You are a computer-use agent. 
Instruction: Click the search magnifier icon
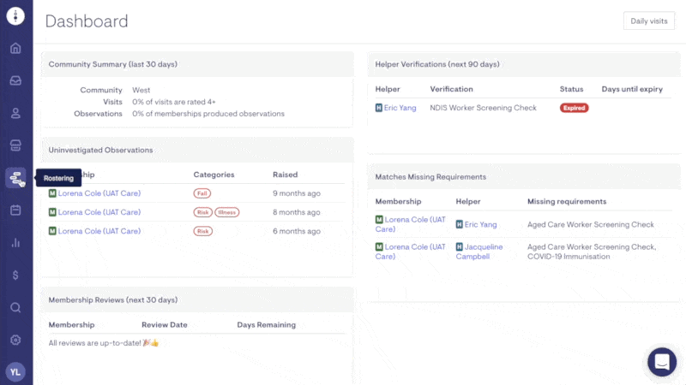15,307
